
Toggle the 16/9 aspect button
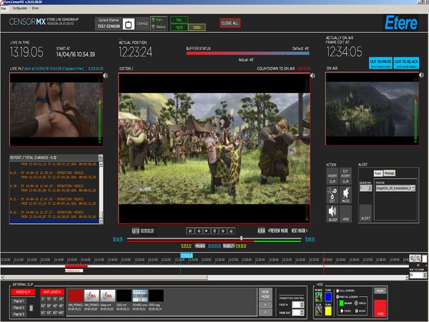(x=179, y=27)
